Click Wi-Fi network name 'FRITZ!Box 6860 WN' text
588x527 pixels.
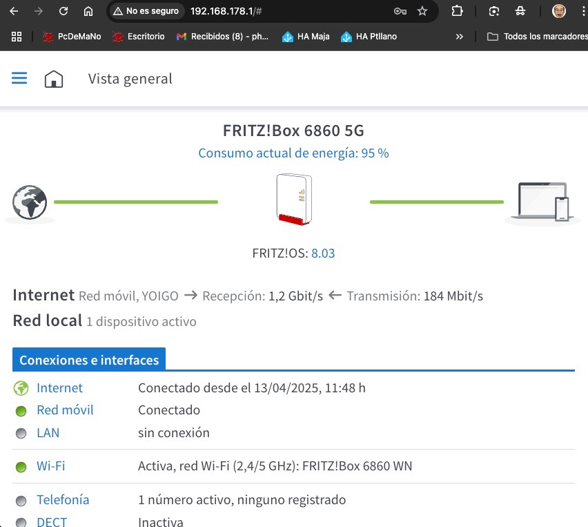(357, 466)
